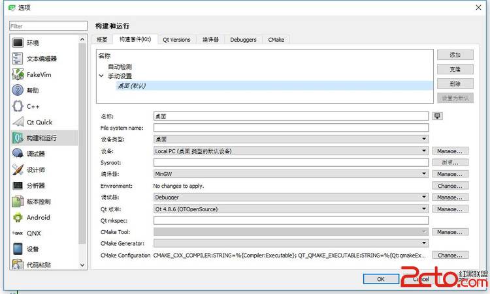Viewport: 490px width, 294px height.
Task: Open the Android settings icon
Action: click(18, 217)
